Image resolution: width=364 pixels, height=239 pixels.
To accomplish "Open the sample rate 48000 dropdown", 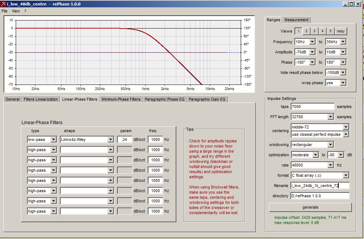I will 330,165.
